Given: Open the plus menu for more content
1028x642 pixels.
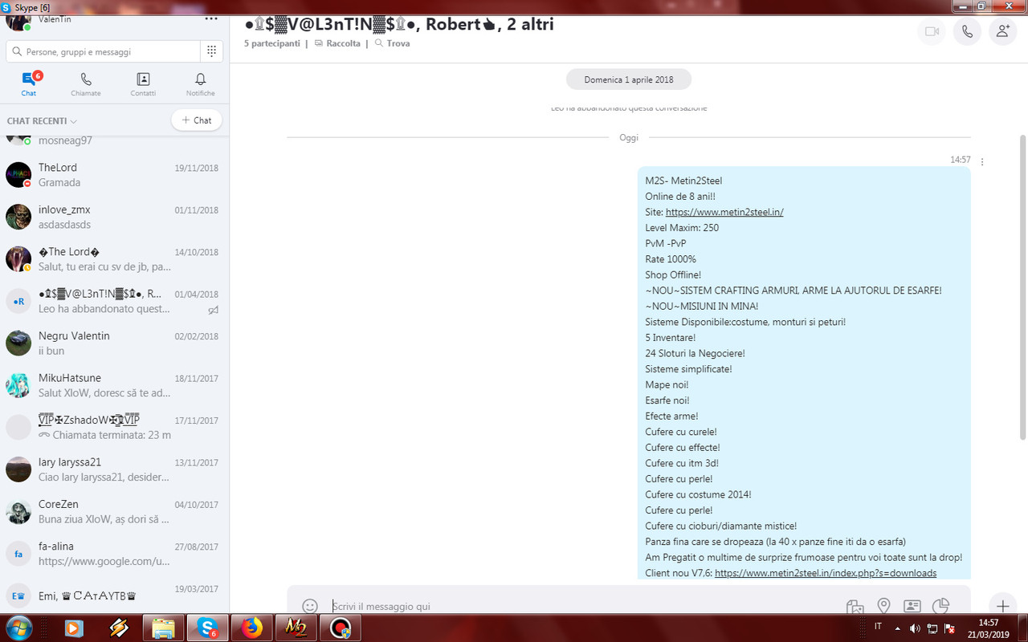Looking at the screenshot, I should [x=1002, y=606].
